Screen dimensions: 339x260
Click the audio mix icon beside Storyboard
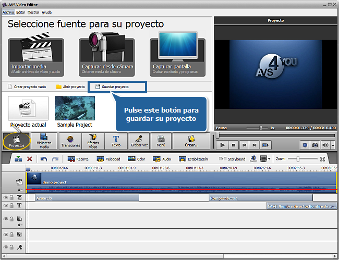click(x=253, y=159)
